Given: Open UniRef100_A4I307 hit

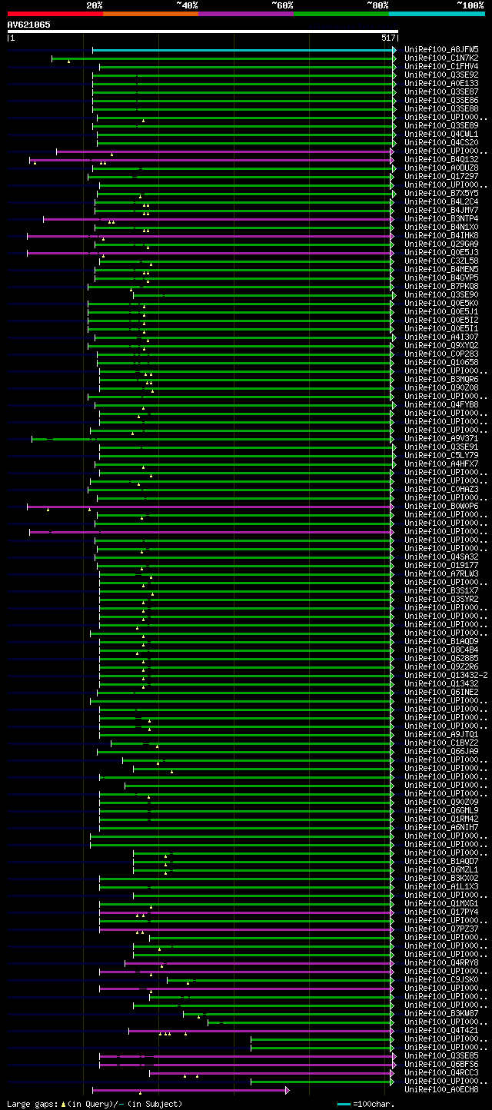Looking at the screenshot, I should [441, 337].
